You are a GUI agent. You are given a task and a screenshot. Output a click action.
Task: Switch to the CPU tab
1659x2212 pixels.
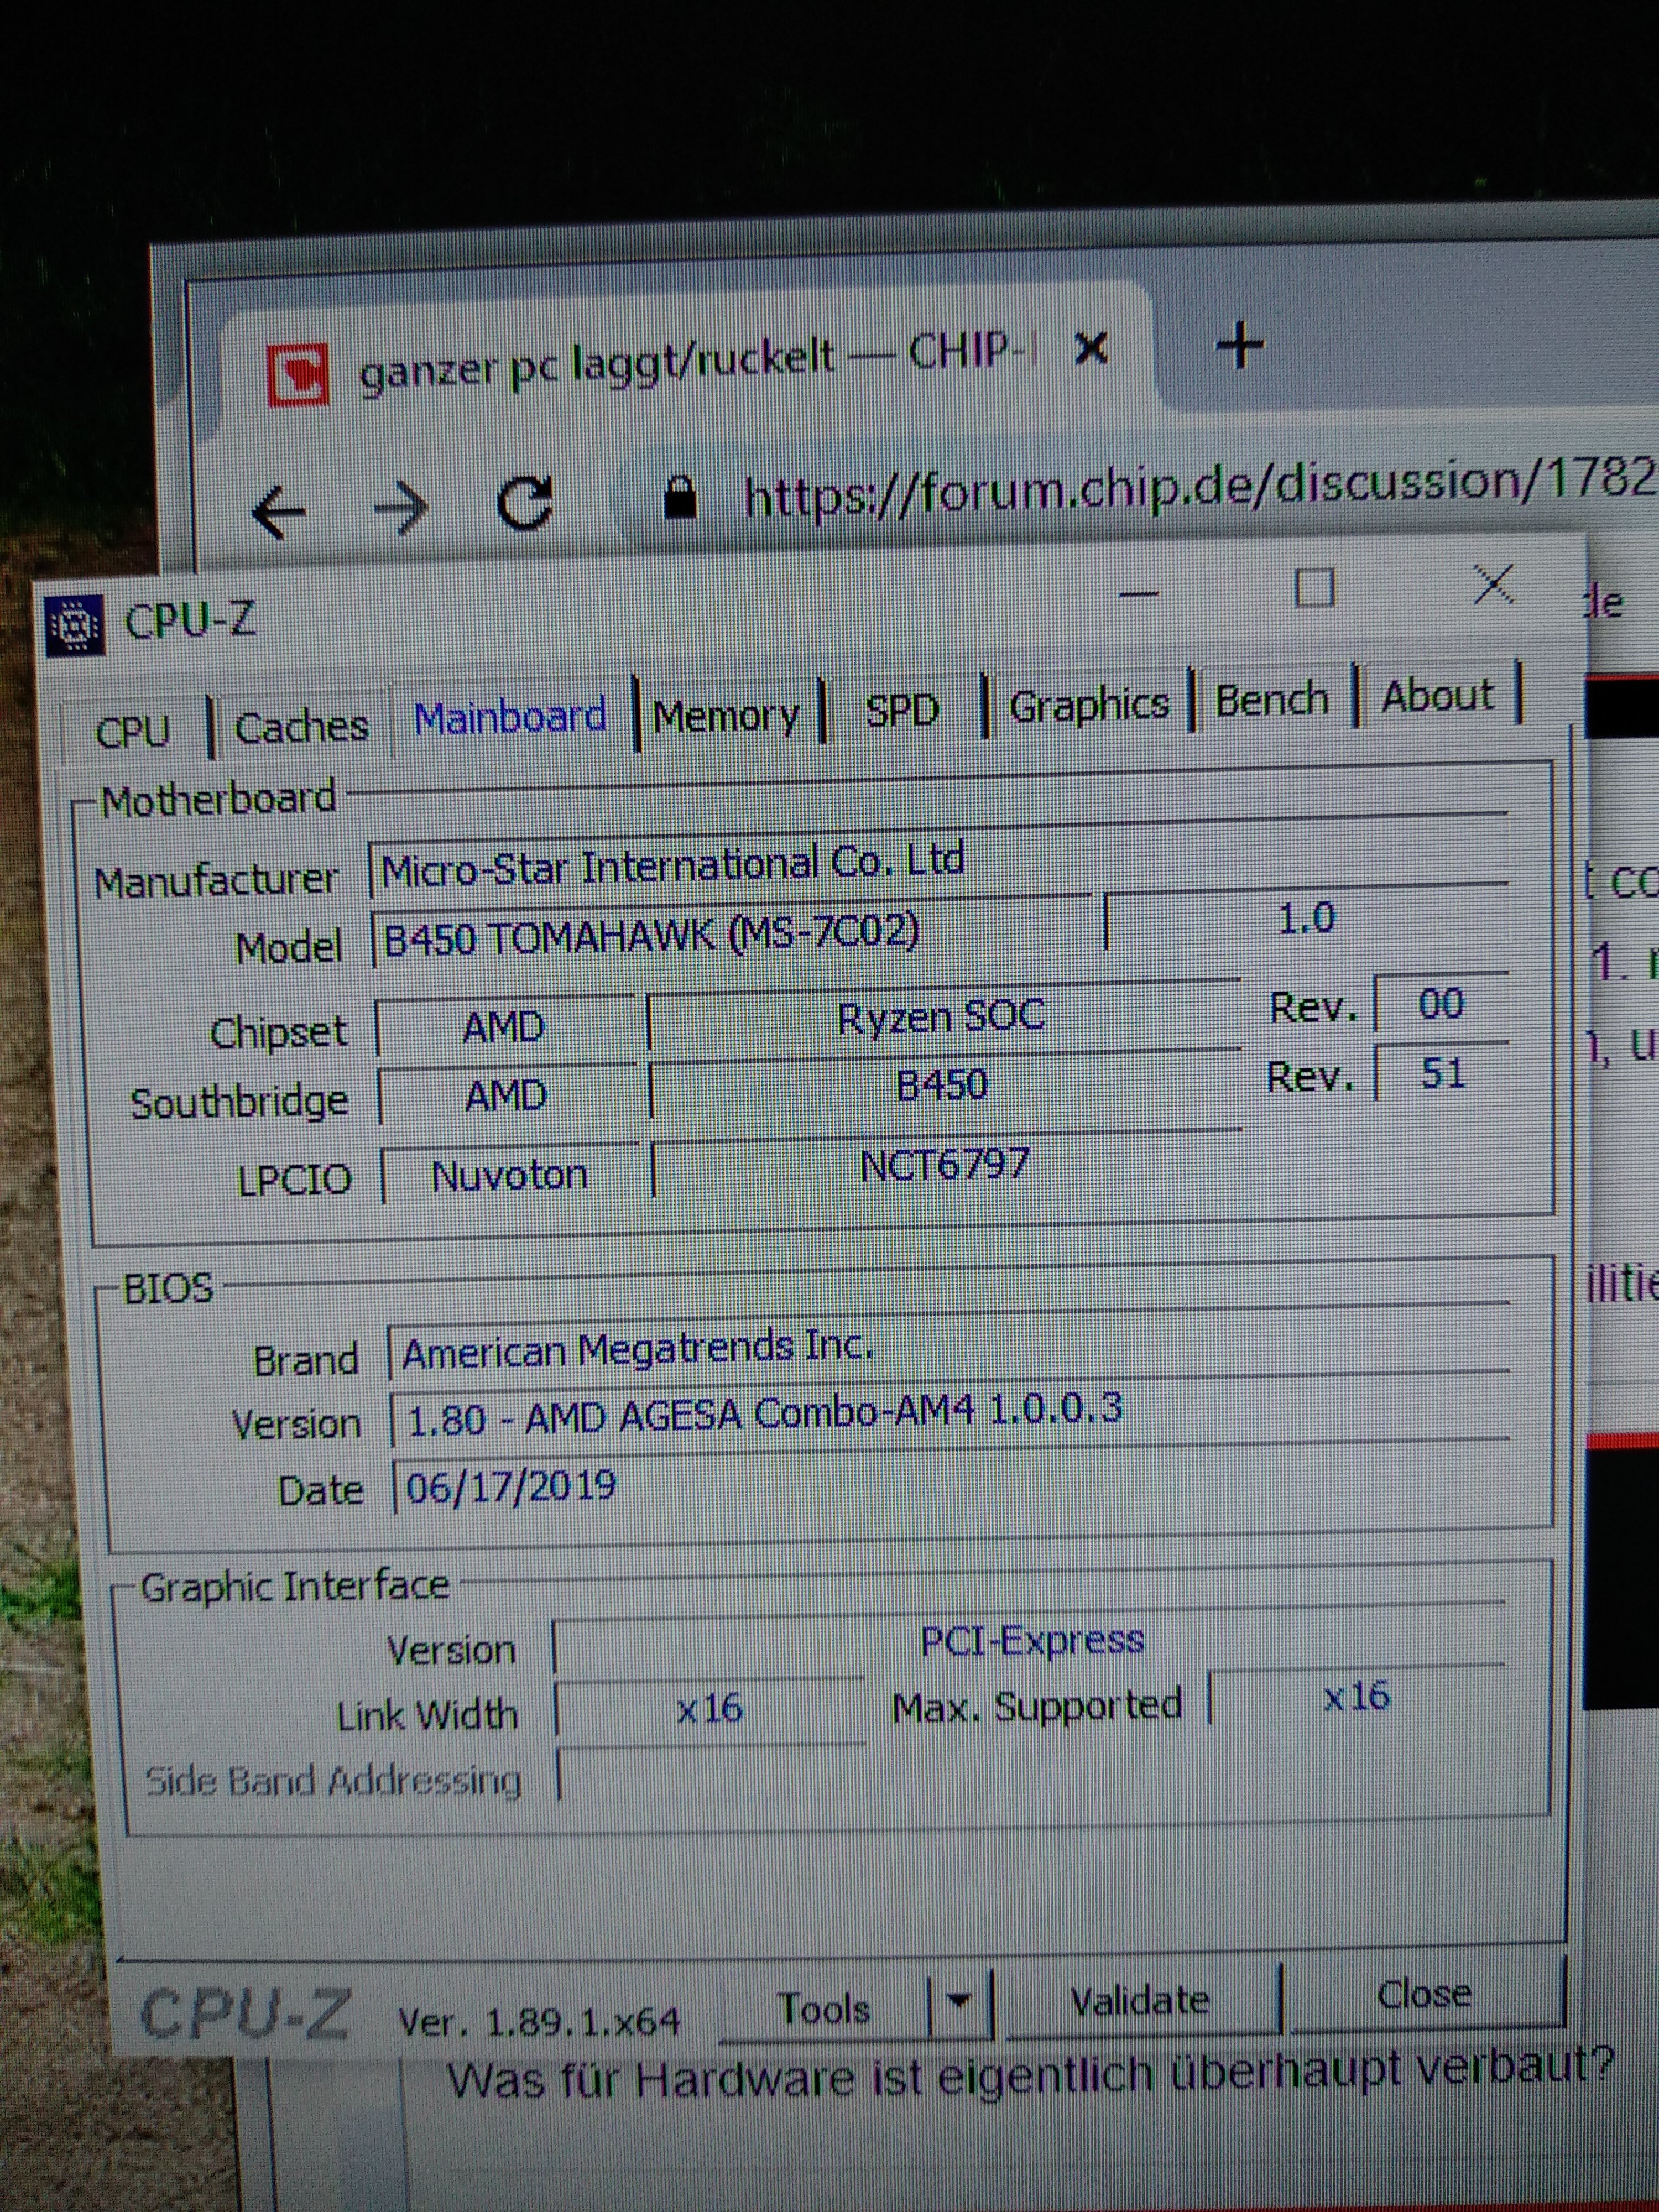pyautogui.click(x=132, y=732)
